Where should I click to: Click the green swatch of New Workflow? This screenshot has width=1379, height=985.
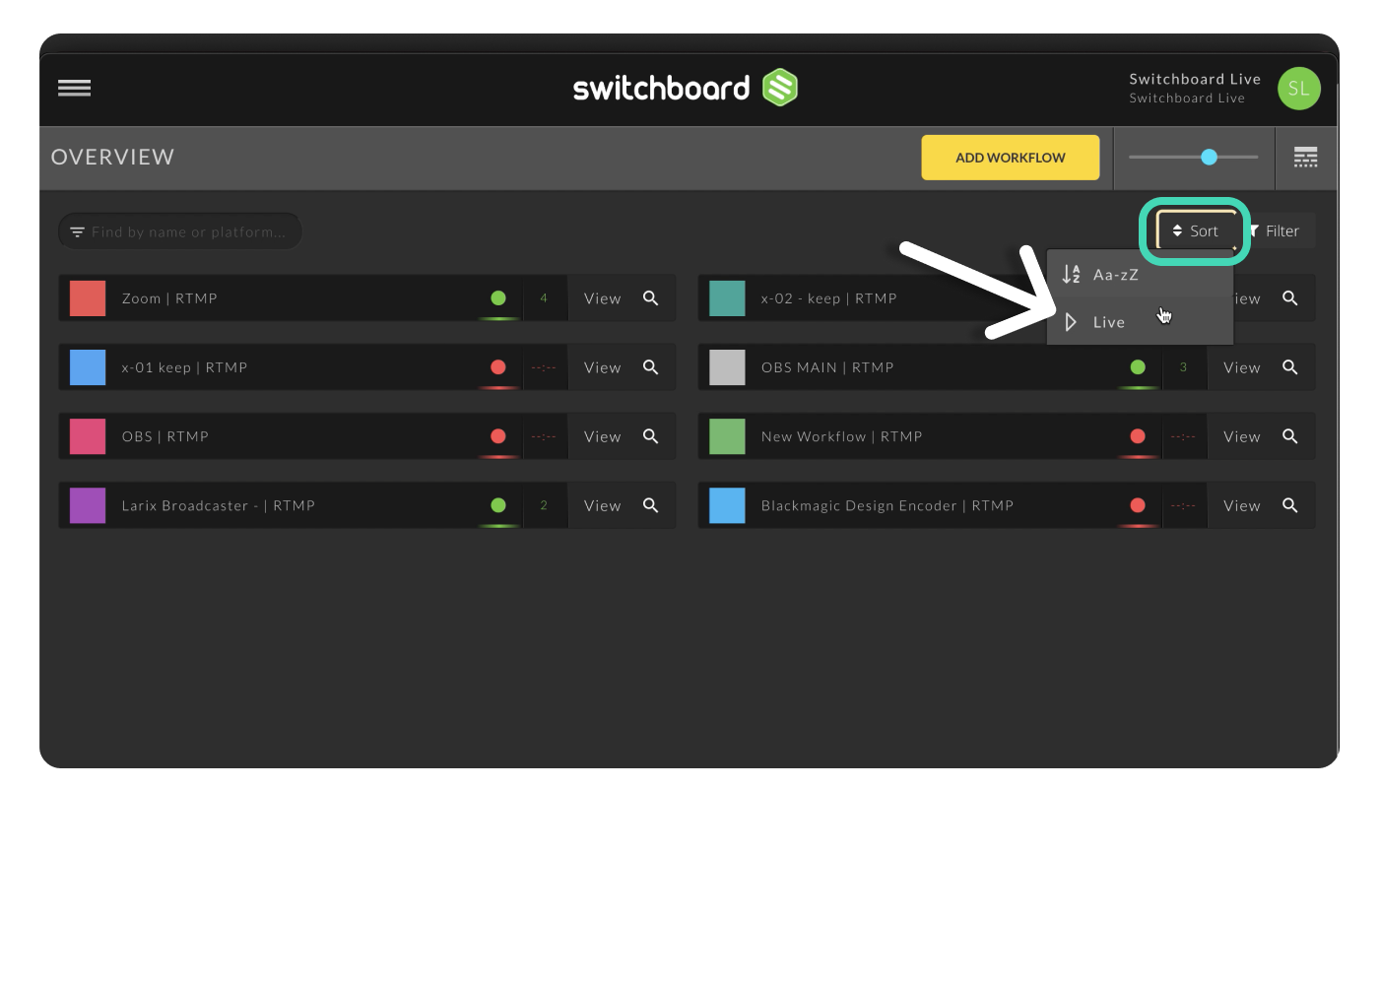[727, 436]
